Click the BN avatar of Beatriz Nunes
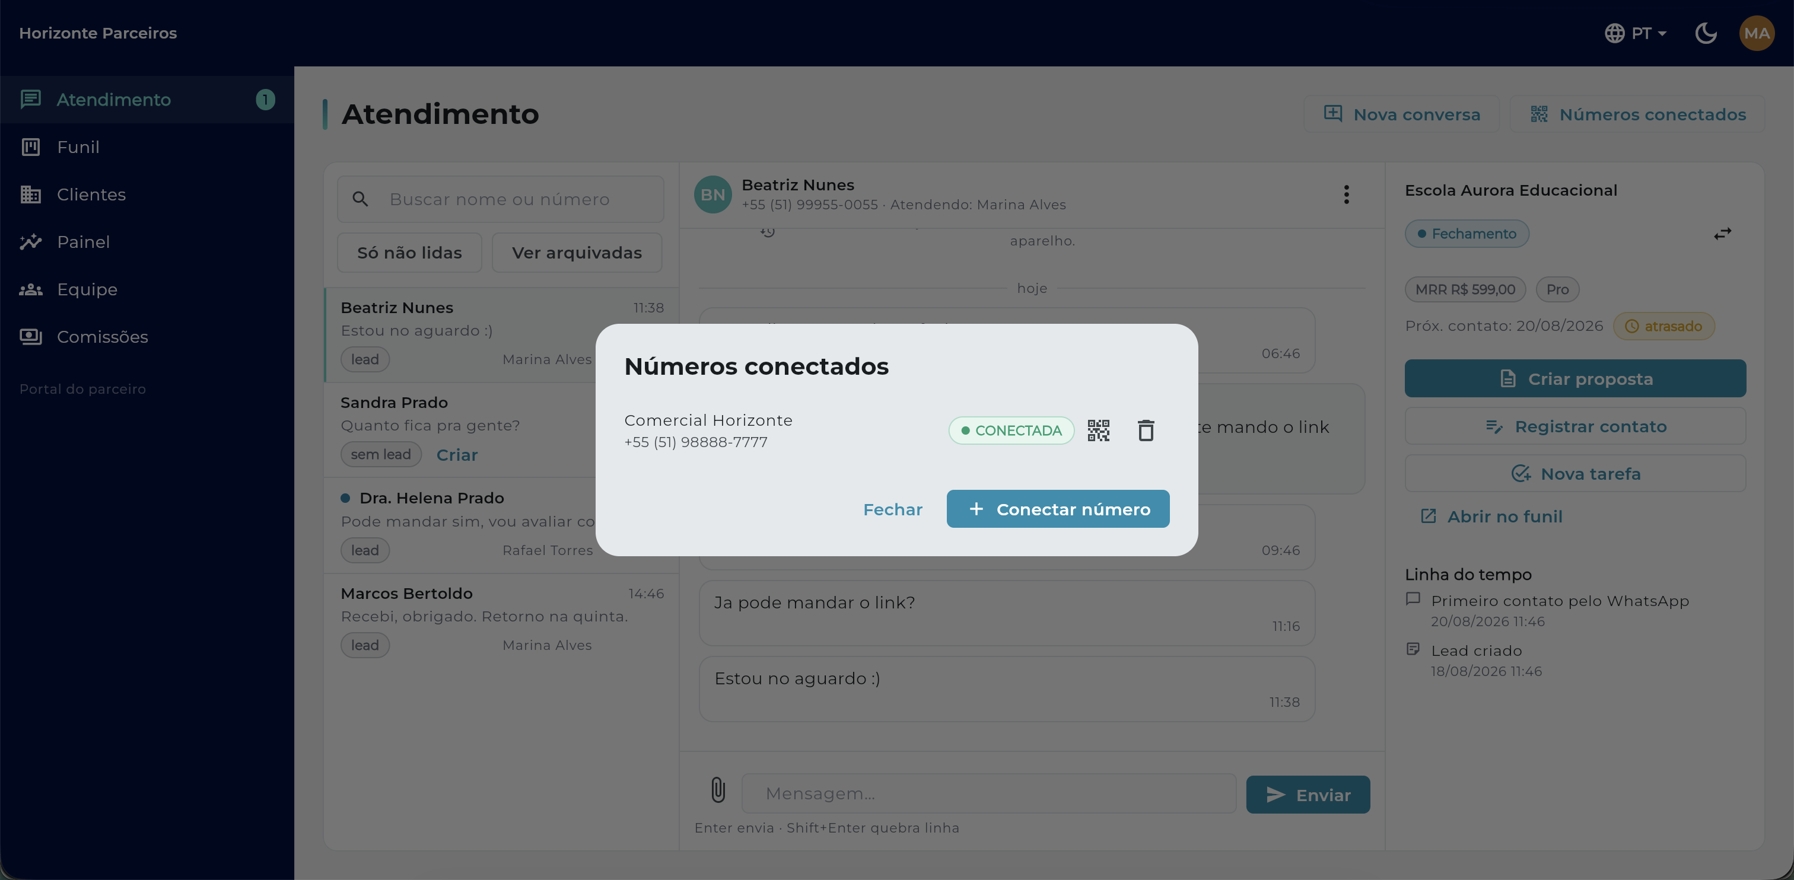Screen dimensions: 1794x880 pos(712,195)
